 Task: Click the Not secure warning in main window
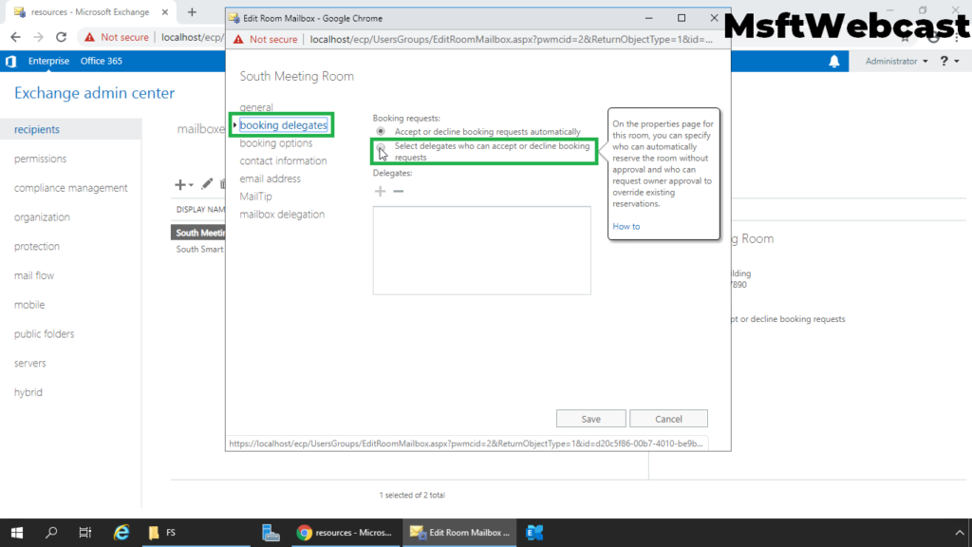(x=117, y=37)
